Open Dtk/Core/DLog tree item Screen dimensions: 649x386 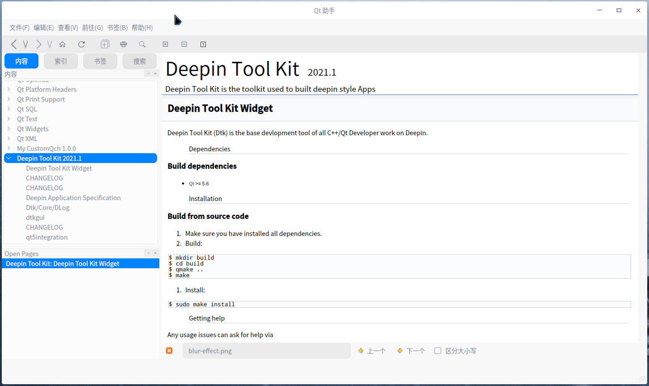tap(47, 208)
